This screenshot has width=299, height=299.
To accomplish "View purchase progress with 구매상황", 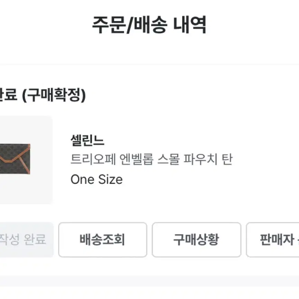I will pos(197,240).
